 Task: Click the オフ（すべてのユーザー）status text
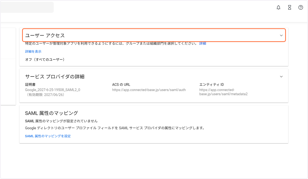click(45, 60)
